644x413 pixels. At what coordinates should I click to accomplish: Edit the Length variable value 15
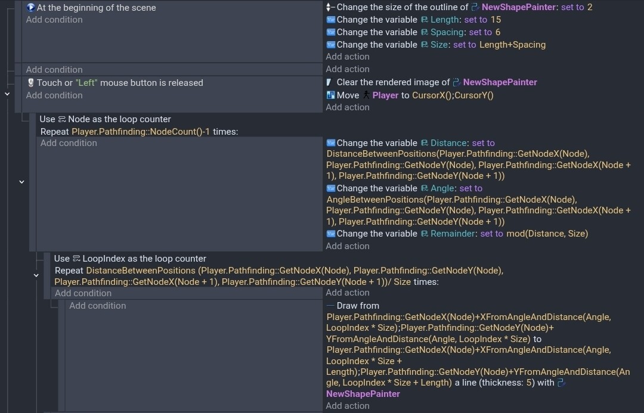[x=496, y=20]
